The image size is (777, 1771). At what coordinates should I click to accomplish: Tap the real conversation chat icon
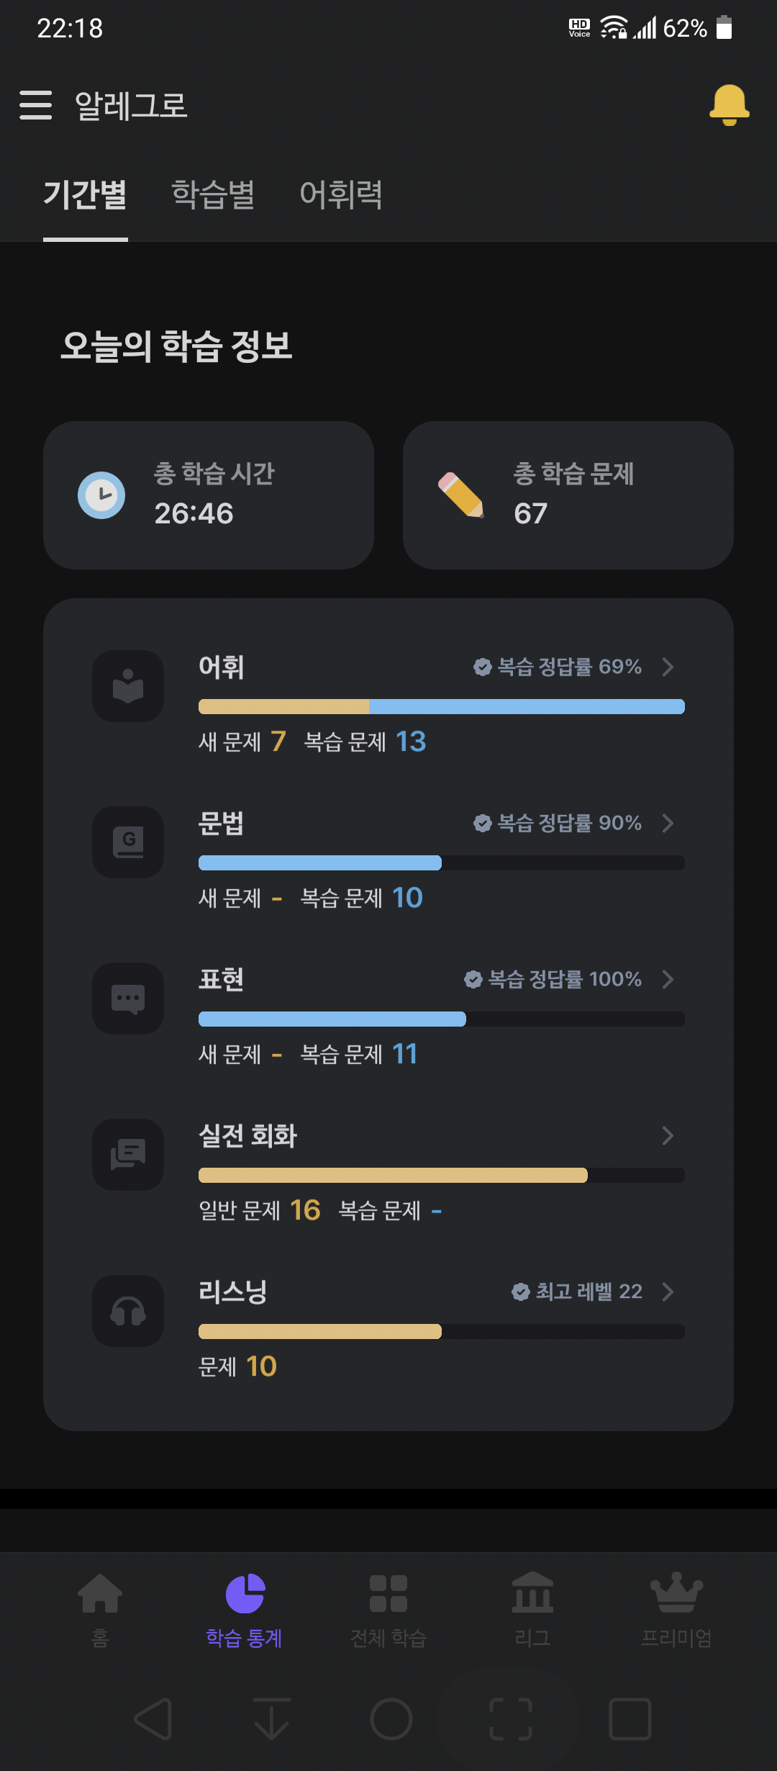tap(128, 1155)
